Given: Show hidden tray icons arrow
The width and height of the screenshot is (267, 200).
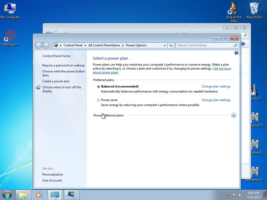Looking at the screenshot, I should [222, 195].
